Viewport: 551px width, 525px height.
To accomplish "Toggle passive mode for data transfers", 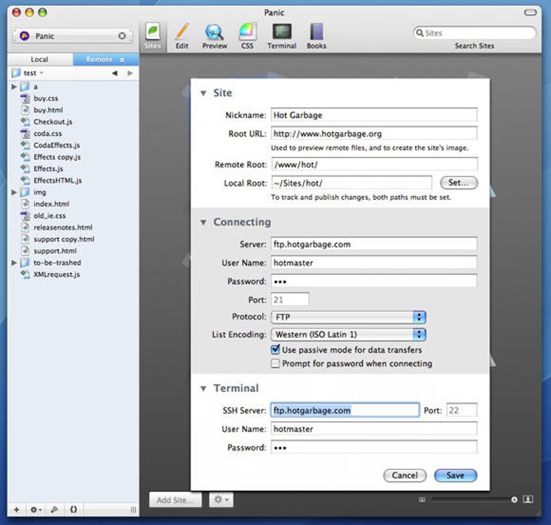I will tap(275, 349).
